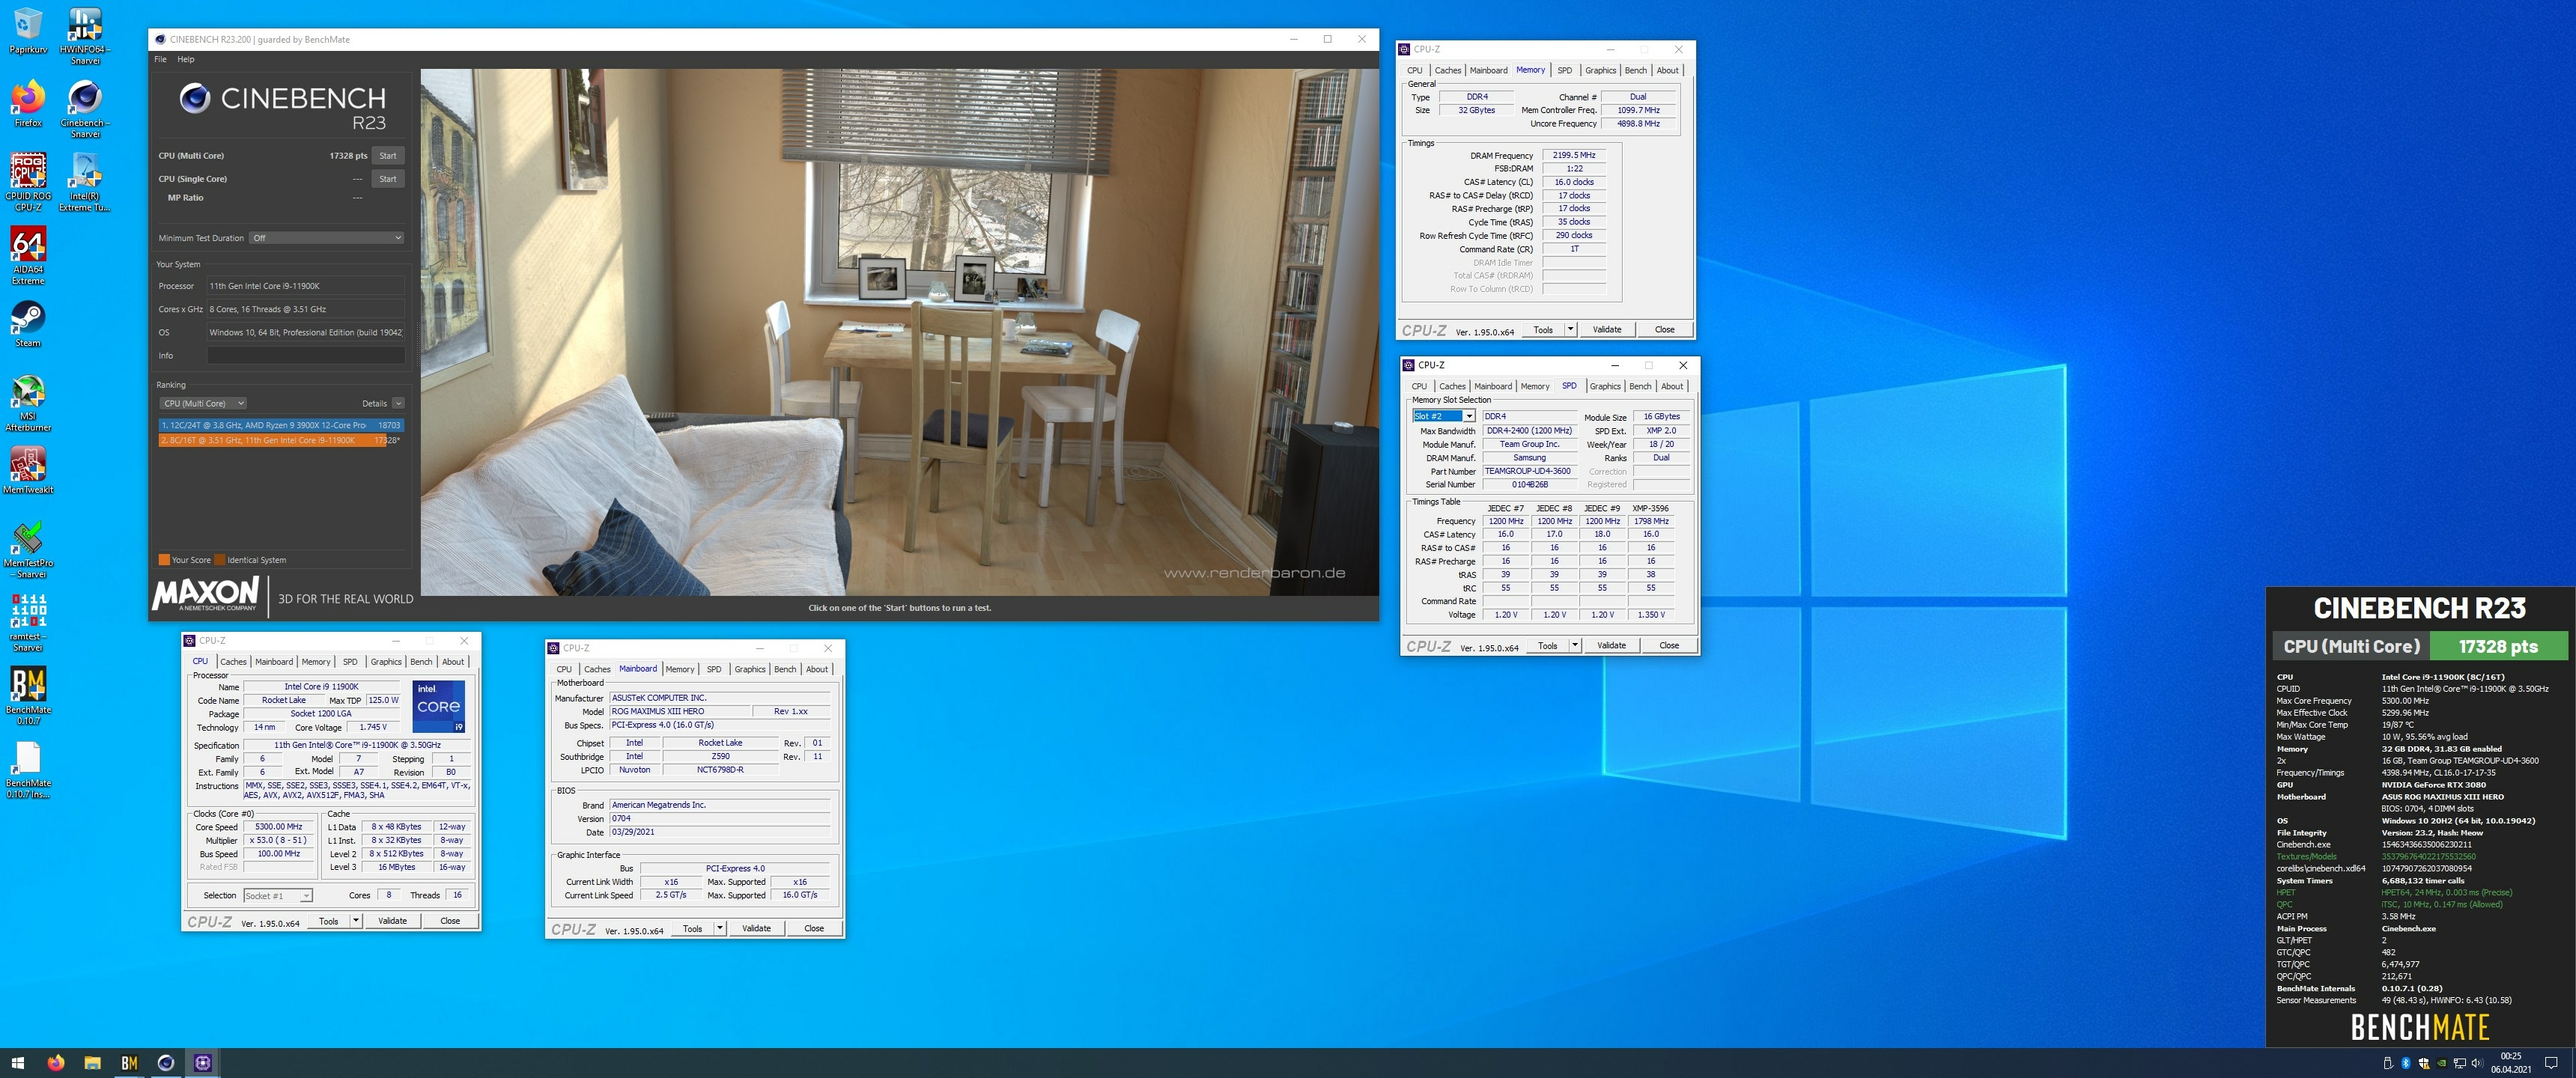
Task: Switch to Cinebench in the taskbar
Action: (x=166, y=1063)
